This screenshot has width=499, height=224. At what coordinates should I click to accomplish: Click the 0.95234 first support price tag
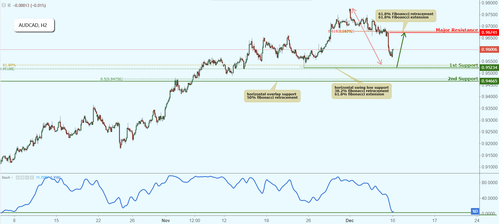(489, 68)
